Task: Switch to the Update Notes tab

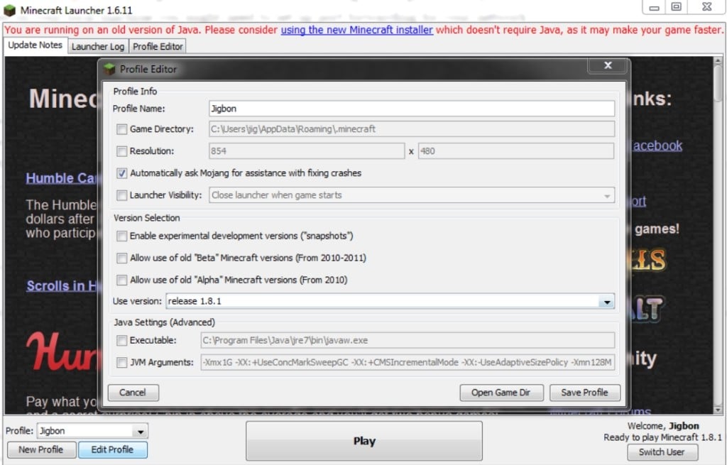Action: coord(35,45)
